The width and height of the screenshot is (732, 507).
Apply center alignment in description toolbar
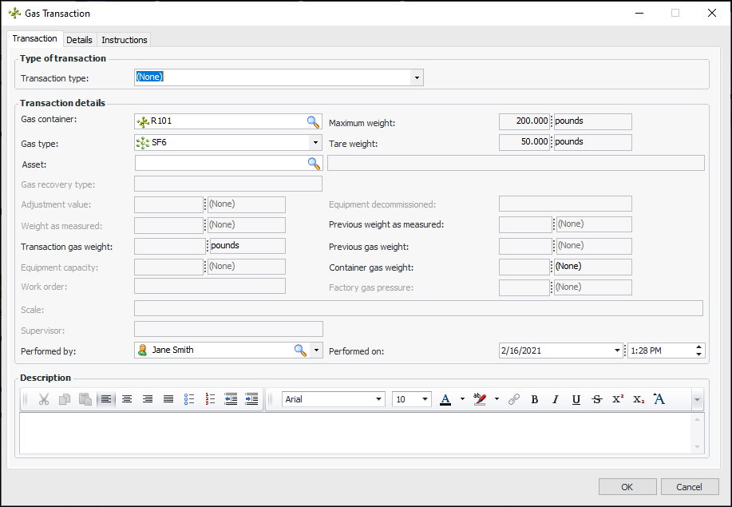(127, 399)
